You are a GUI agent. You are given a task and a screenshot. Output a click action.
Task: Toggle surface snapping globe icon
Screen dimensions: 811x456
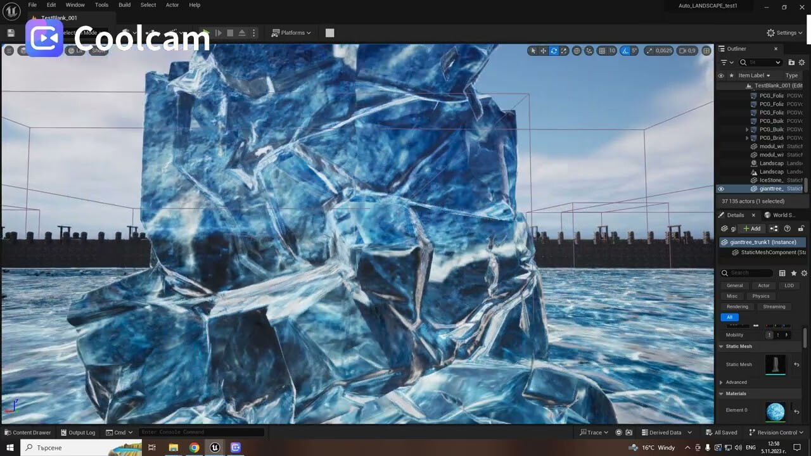click(x=575, y=51)
